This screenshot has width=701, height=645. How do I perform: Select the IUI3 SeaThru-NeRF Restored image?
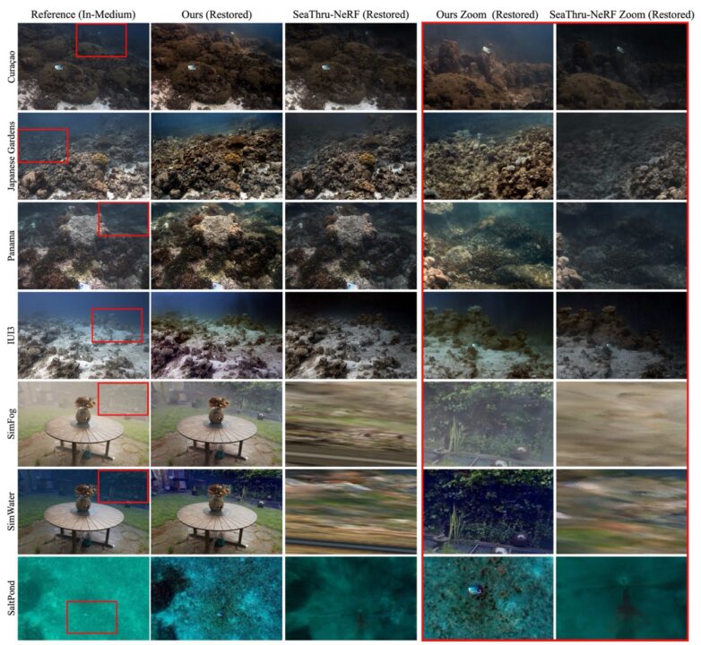350,335
